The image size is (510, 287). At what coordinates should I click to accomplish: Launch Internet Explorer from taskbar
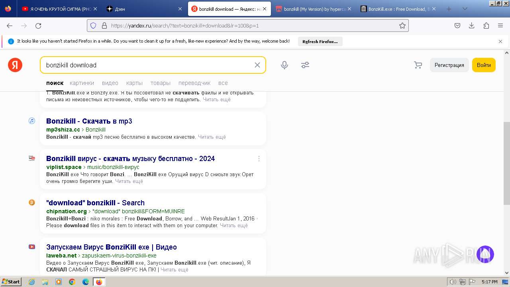point(32,282)
